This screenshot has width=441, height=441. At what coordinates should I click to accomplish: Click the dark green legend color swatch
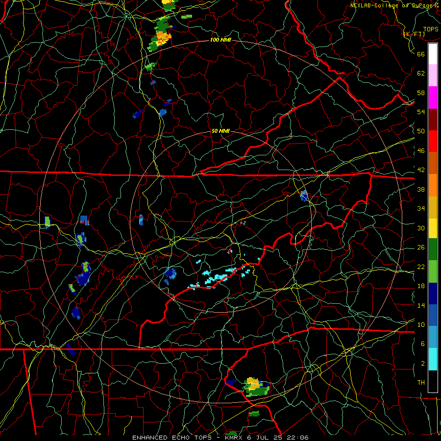click(x=433, y=249)
